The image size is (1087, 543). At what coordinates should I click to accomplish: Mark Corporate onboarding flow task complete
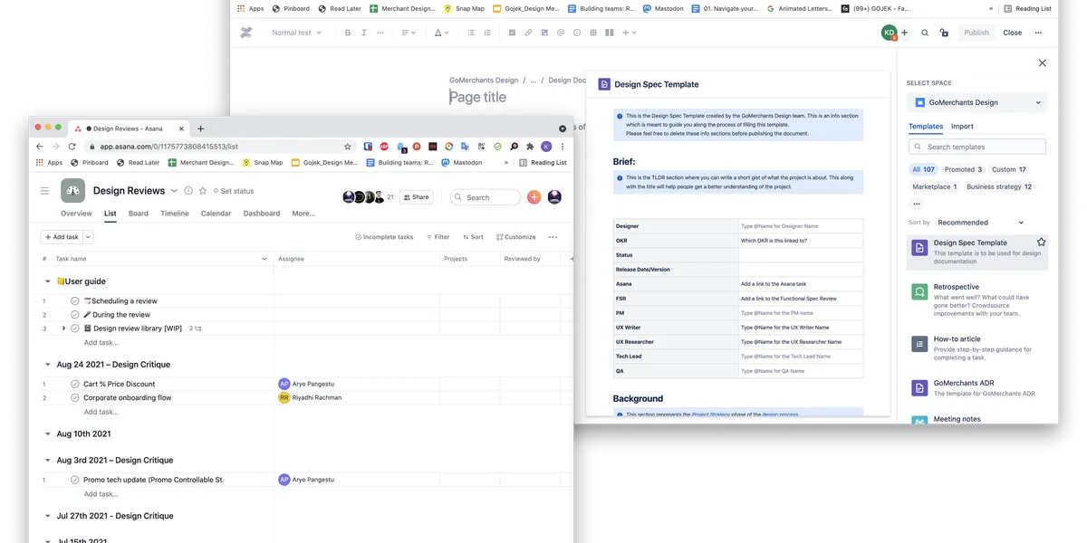coord(74,397)
